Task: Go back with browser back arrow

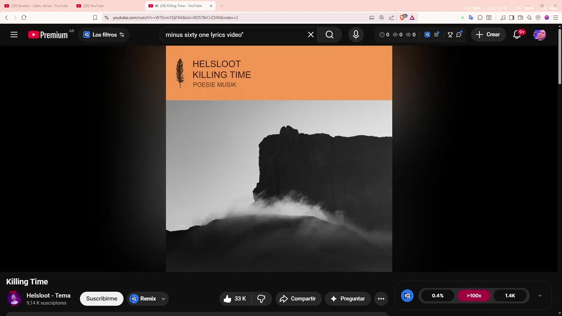Action: click(7, 18)
